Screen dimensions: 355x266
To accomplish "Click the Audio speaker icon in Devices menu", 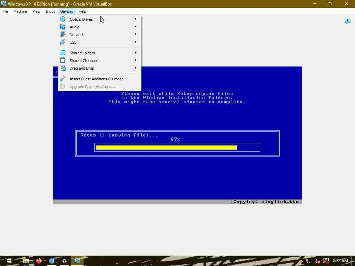I will (x=63, y=27).
